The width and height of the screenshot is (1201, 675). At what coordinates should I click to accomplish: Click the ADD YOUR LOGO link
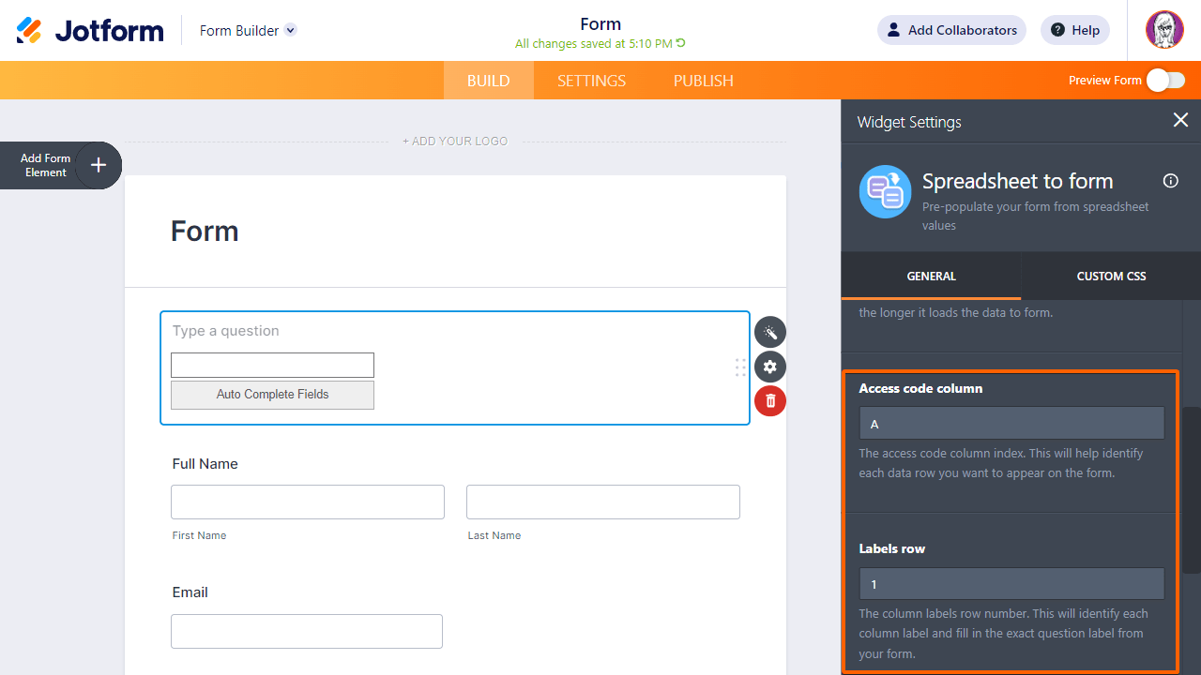click(455, 142)
